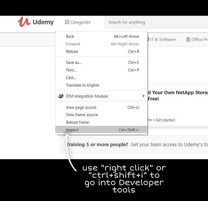The image size is (208, 201).
Task: Choose Print... in the context menu
Action: (101, 70)
